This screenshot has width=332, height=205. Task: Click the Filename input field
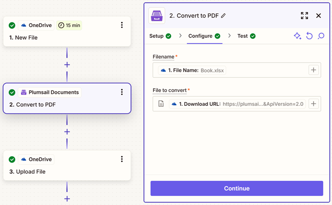click(x=237, y=70)
